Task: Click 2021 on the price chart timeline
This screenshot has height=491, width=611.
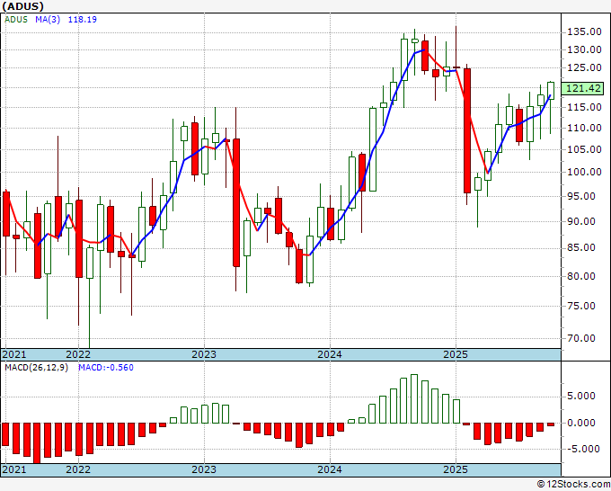Action: click(14, 354)
